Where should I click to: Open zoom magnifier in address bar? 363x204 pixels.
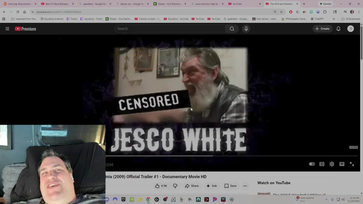pos(275,12)
